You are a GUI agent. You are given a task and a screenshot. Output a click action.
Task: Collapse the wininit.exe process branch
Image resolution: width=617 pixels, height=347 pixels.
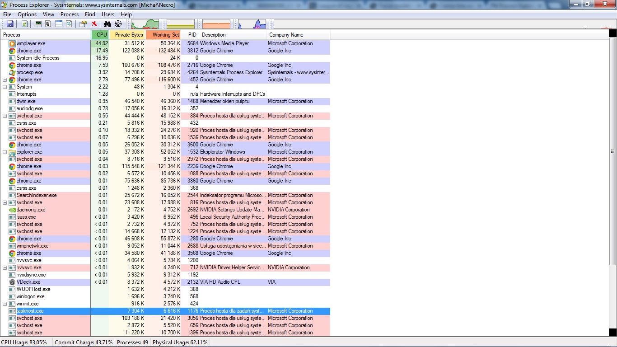tap(5, 304)
